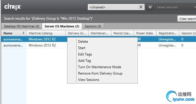196x104 pixels.
Task: Click session count 0 in the second row
Action: (182, 45)
